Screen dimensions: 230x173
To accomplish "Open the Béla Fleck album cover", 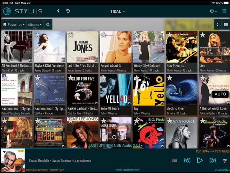I will tap(149, 132).
